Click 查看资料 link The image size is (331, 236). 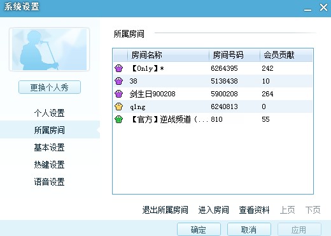coord(254,210)
